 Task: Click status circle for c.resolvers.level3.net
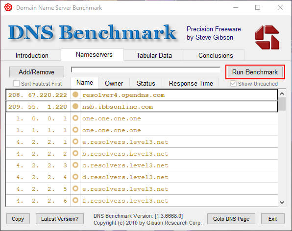tap(75, 165)
